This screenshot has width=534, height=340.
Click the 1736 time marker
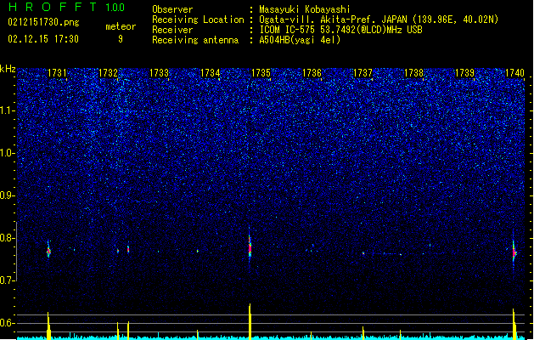[312, 73]
